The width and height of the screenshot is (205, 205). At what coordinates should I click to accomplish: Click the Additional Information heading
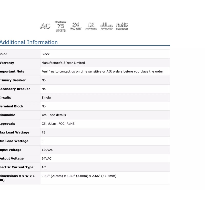pyautogui.click(x=29, y=43)
